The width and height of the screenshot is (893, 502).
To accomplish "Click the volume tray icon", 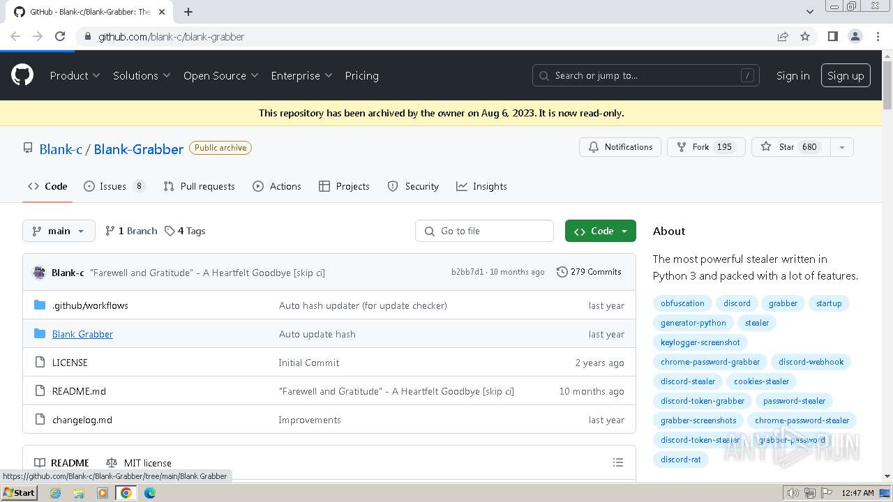I will (x=793, y=493).
